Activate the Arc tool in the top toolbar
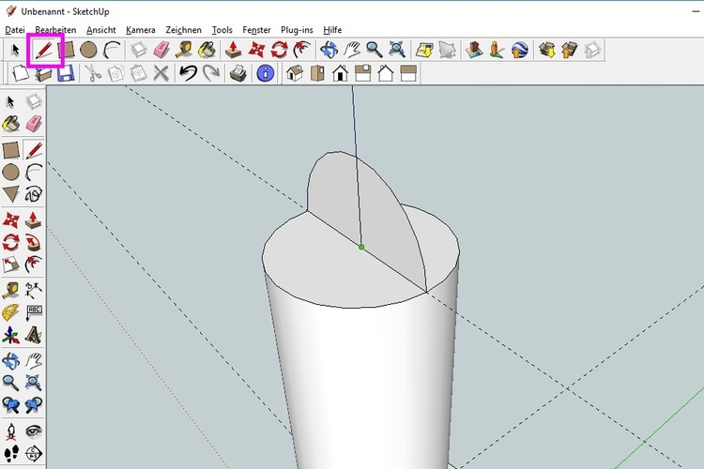The width and height of the screenshot is (704, 469). 112,50
